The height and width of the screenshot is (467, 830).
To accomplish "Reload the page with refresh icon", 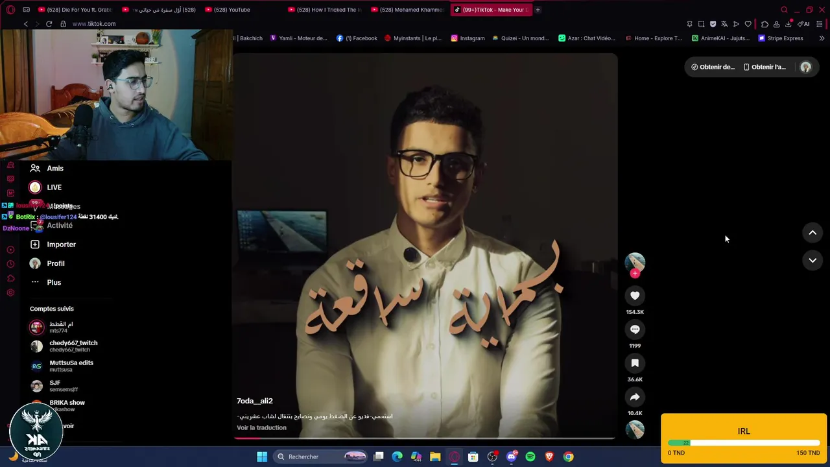I will point(49,24).
